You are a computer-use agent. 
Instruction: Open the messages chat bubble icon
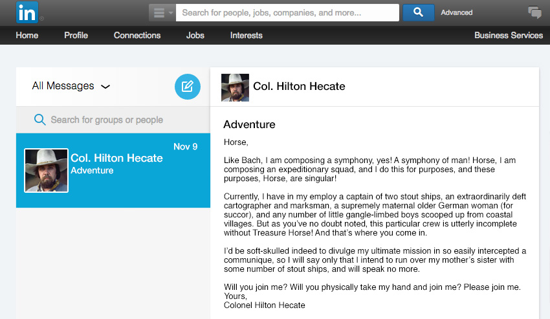(534, 12)
